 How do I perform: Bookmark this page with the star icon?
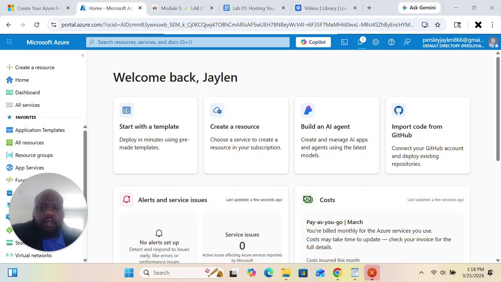coord(438,25)
